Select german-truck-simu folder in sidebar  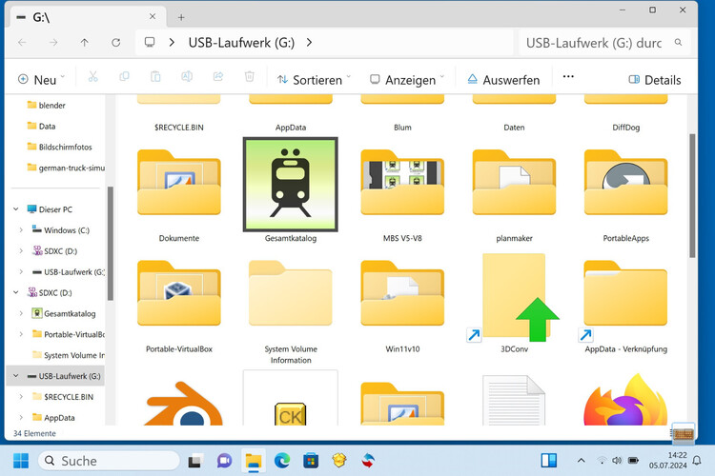pyautogui.click(x=71, y=168)
